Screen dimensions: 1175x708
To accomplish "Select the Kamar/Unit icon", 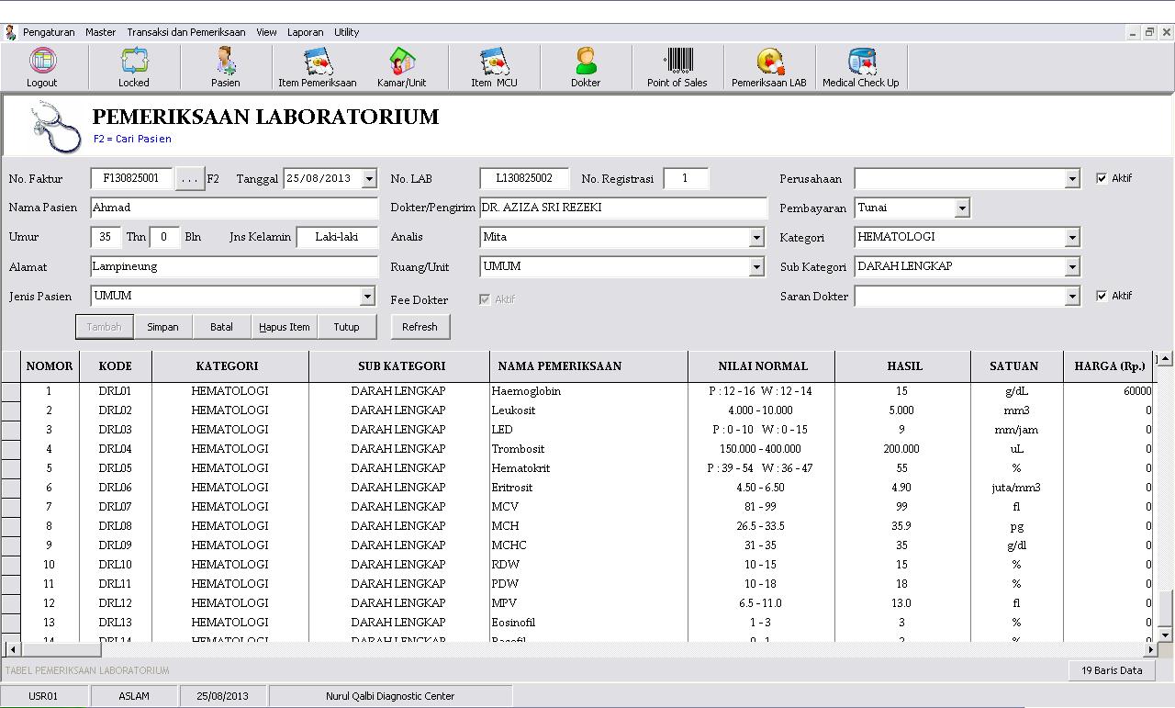I will [x=401, y=66].
